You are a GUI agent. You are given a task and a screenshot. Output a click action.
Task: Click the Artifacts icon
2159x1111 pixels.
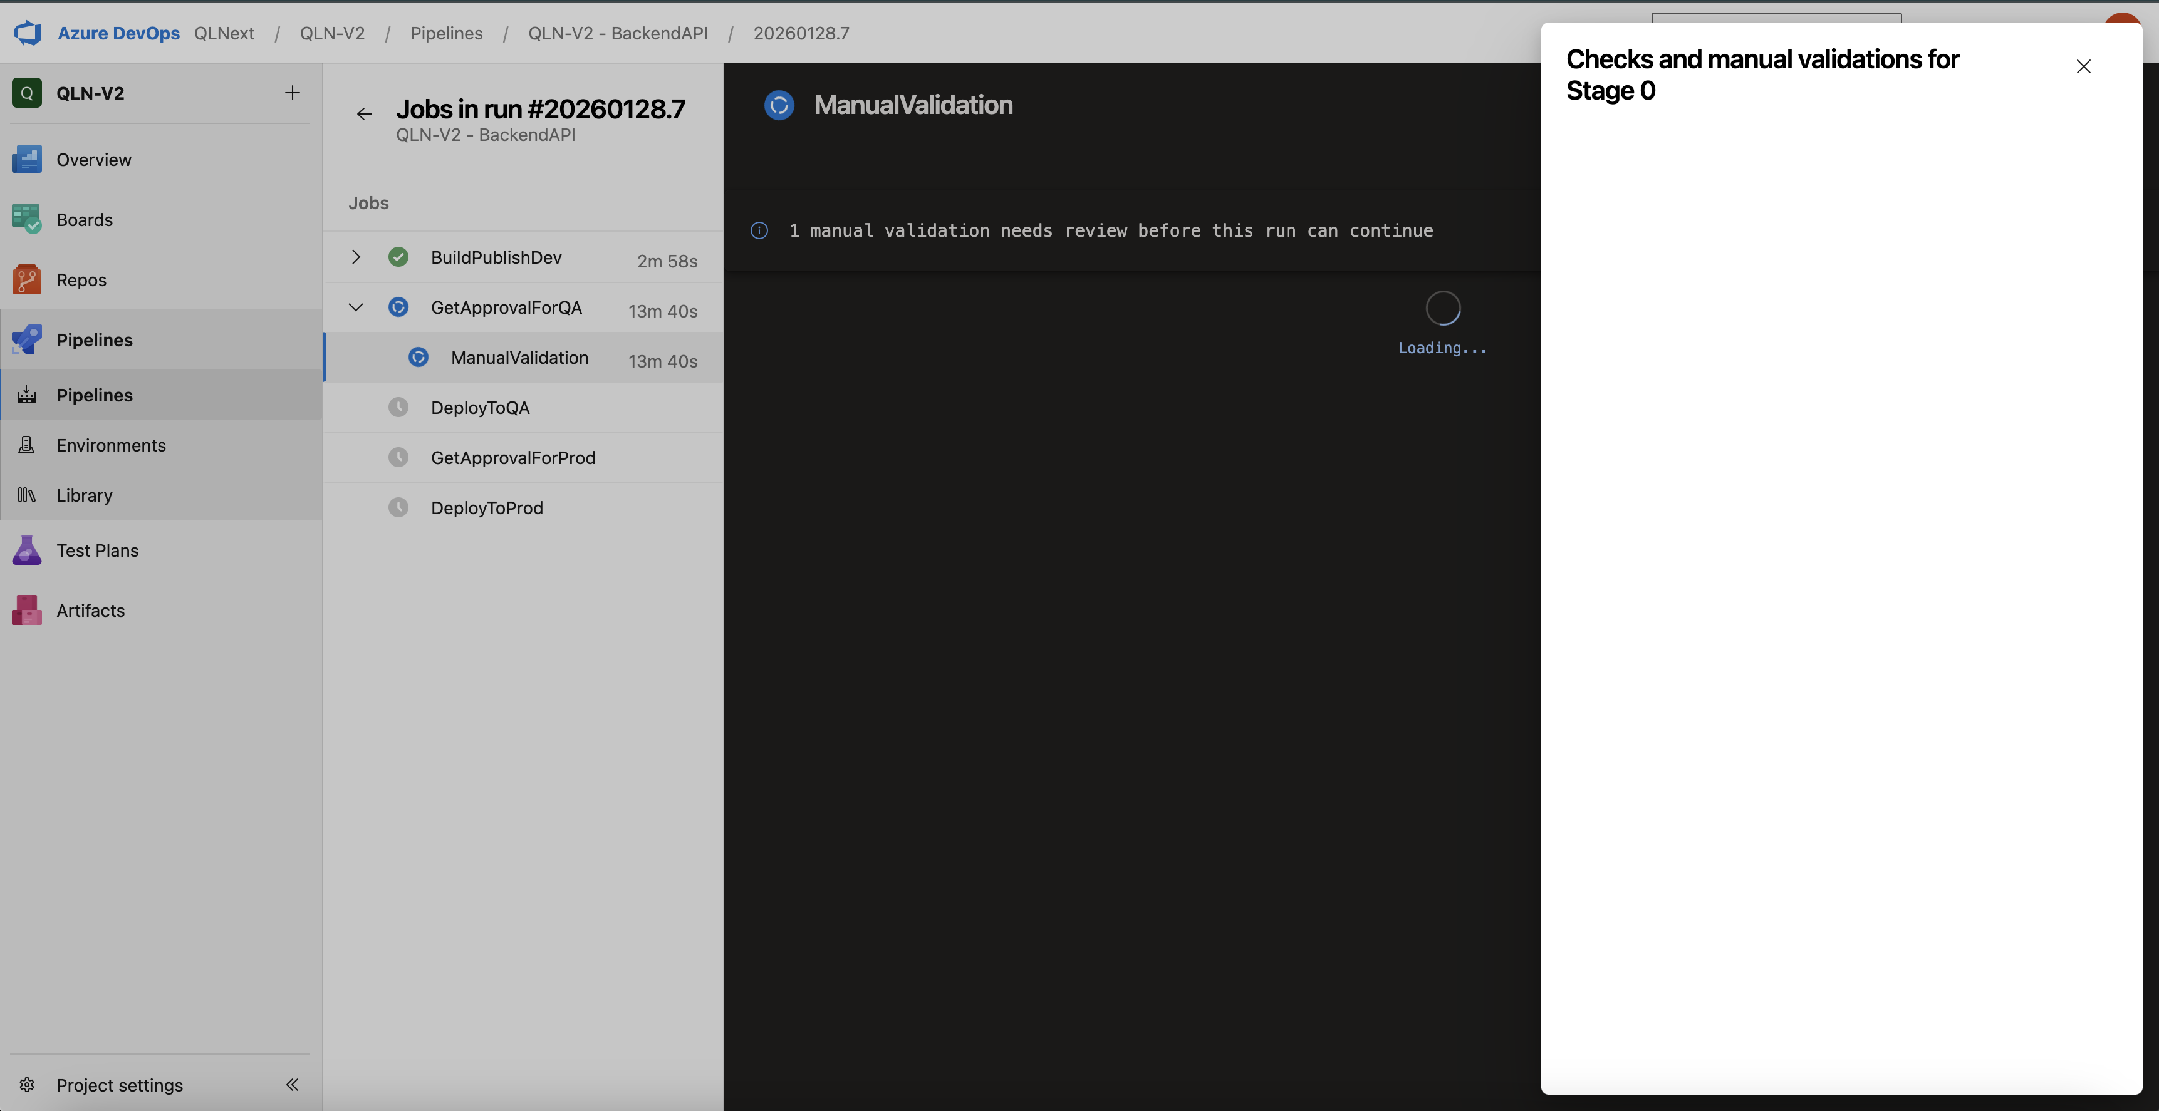[27, 610]
